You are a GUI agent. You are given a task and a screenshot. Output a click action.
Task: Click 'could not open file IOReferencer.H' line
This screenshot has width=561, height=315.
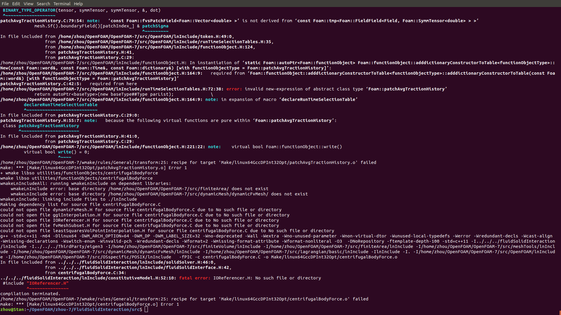(x=140, y=220)
